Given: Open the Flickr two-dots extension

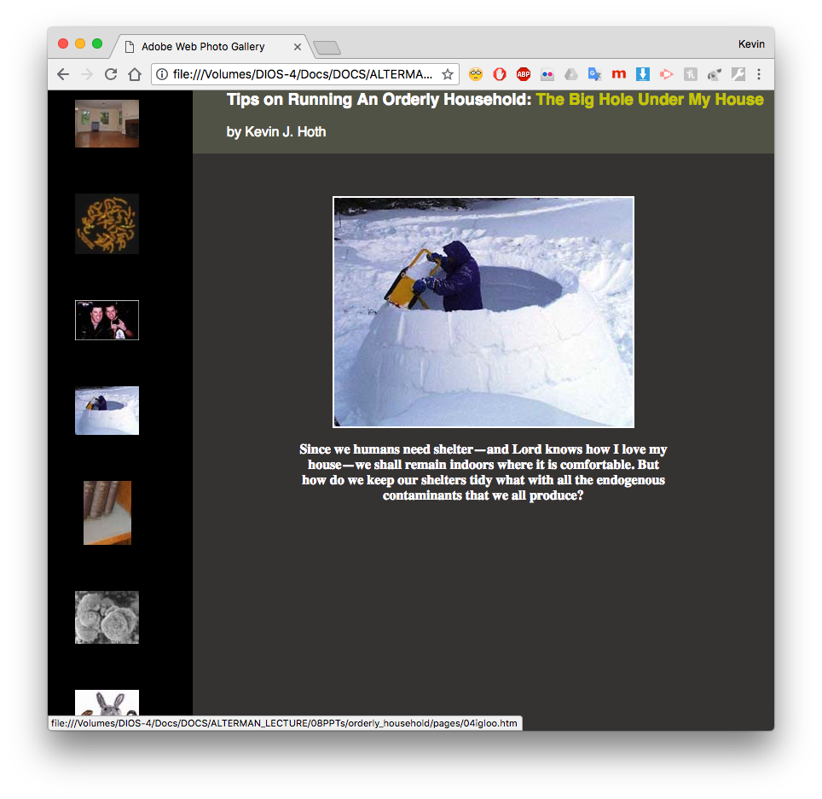Looking at the screenshot, I should click(547, 74).
